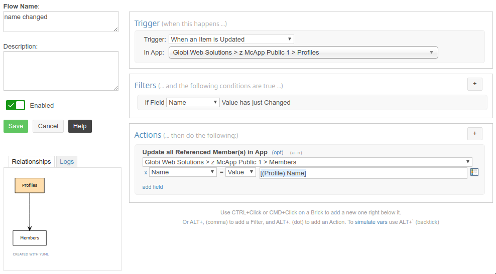Expand the In App Profiles selector
The height and width of the screenshot is (274, 496).
tap(303, 53)
